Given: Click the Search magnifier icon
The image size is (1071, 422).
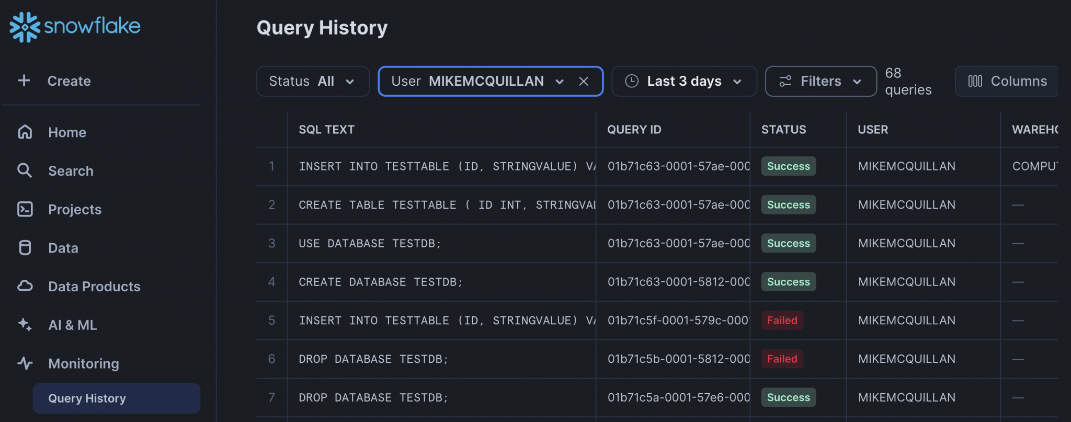Looking at the screenshot, I should tap(25, 170).
